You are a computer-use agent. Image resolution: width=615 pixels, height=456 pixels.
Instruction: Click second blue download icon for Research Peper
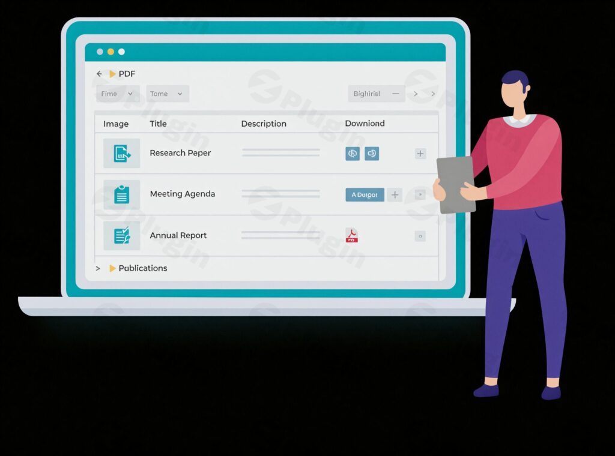pos(372,154)
